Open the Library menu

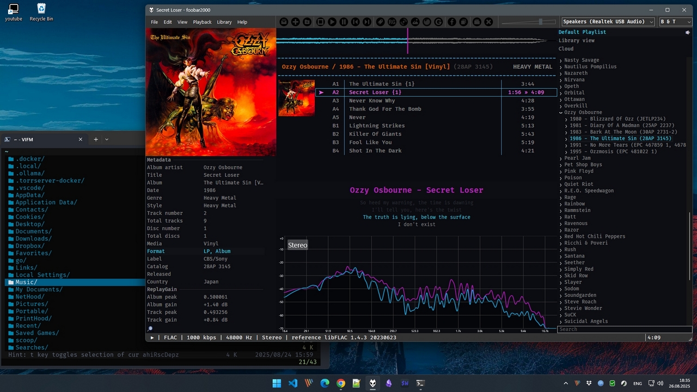coord(224,22)
